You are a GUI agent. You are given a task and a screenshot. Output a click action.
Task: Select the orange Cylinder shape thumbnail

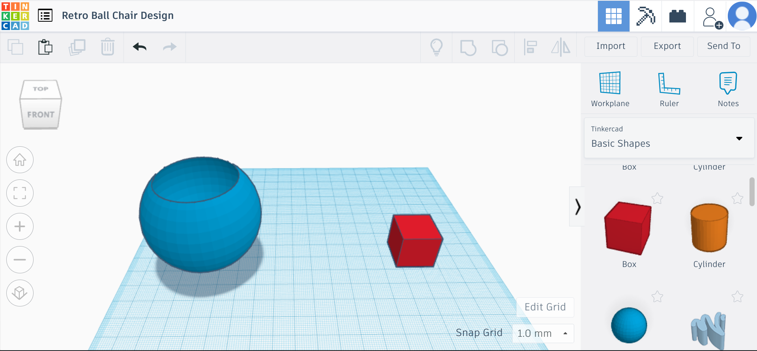(x=709, y=228)
